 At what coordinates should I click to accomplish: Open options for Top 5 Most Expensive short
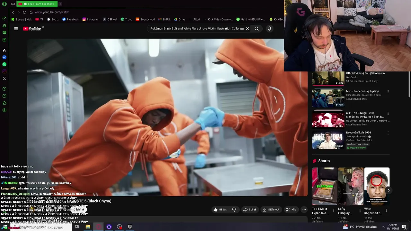334,211
